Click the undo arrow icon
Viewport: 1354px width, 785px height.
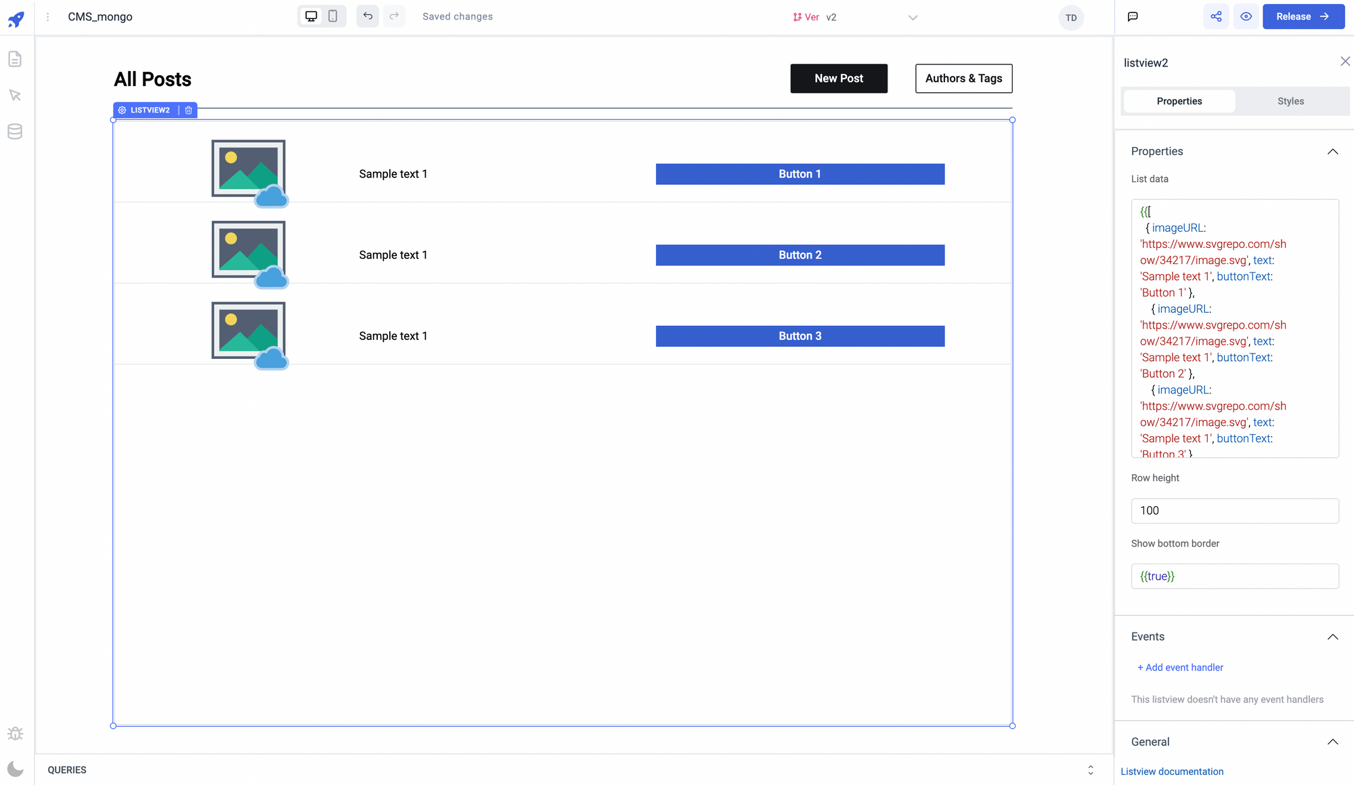[x=368, y=16]
